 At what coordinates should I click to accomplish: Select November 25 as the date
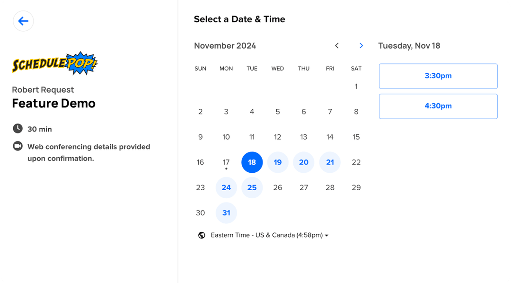click(252, 187)
